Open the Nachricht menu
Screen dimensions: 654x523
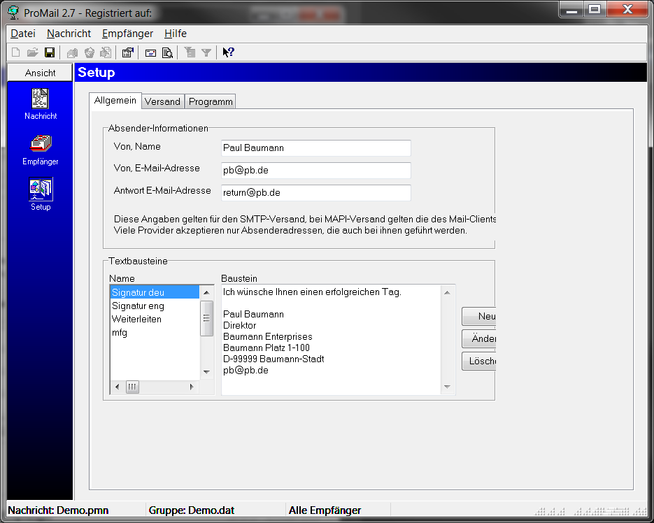[69, 34]
